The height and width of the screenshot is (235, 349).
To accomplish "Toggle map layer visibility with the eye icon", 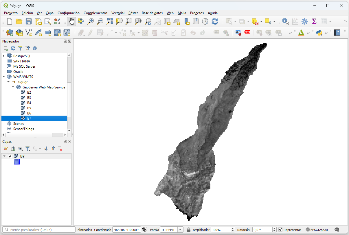I will tap(20, 148).
